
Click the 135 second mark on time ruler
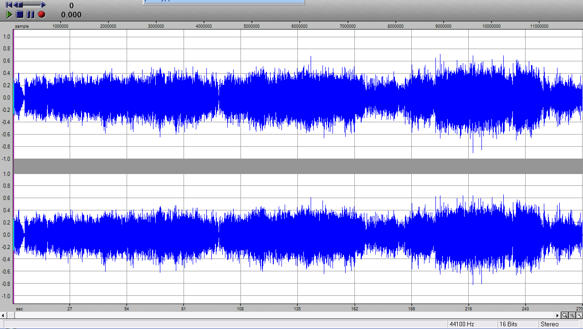(297, 309)
